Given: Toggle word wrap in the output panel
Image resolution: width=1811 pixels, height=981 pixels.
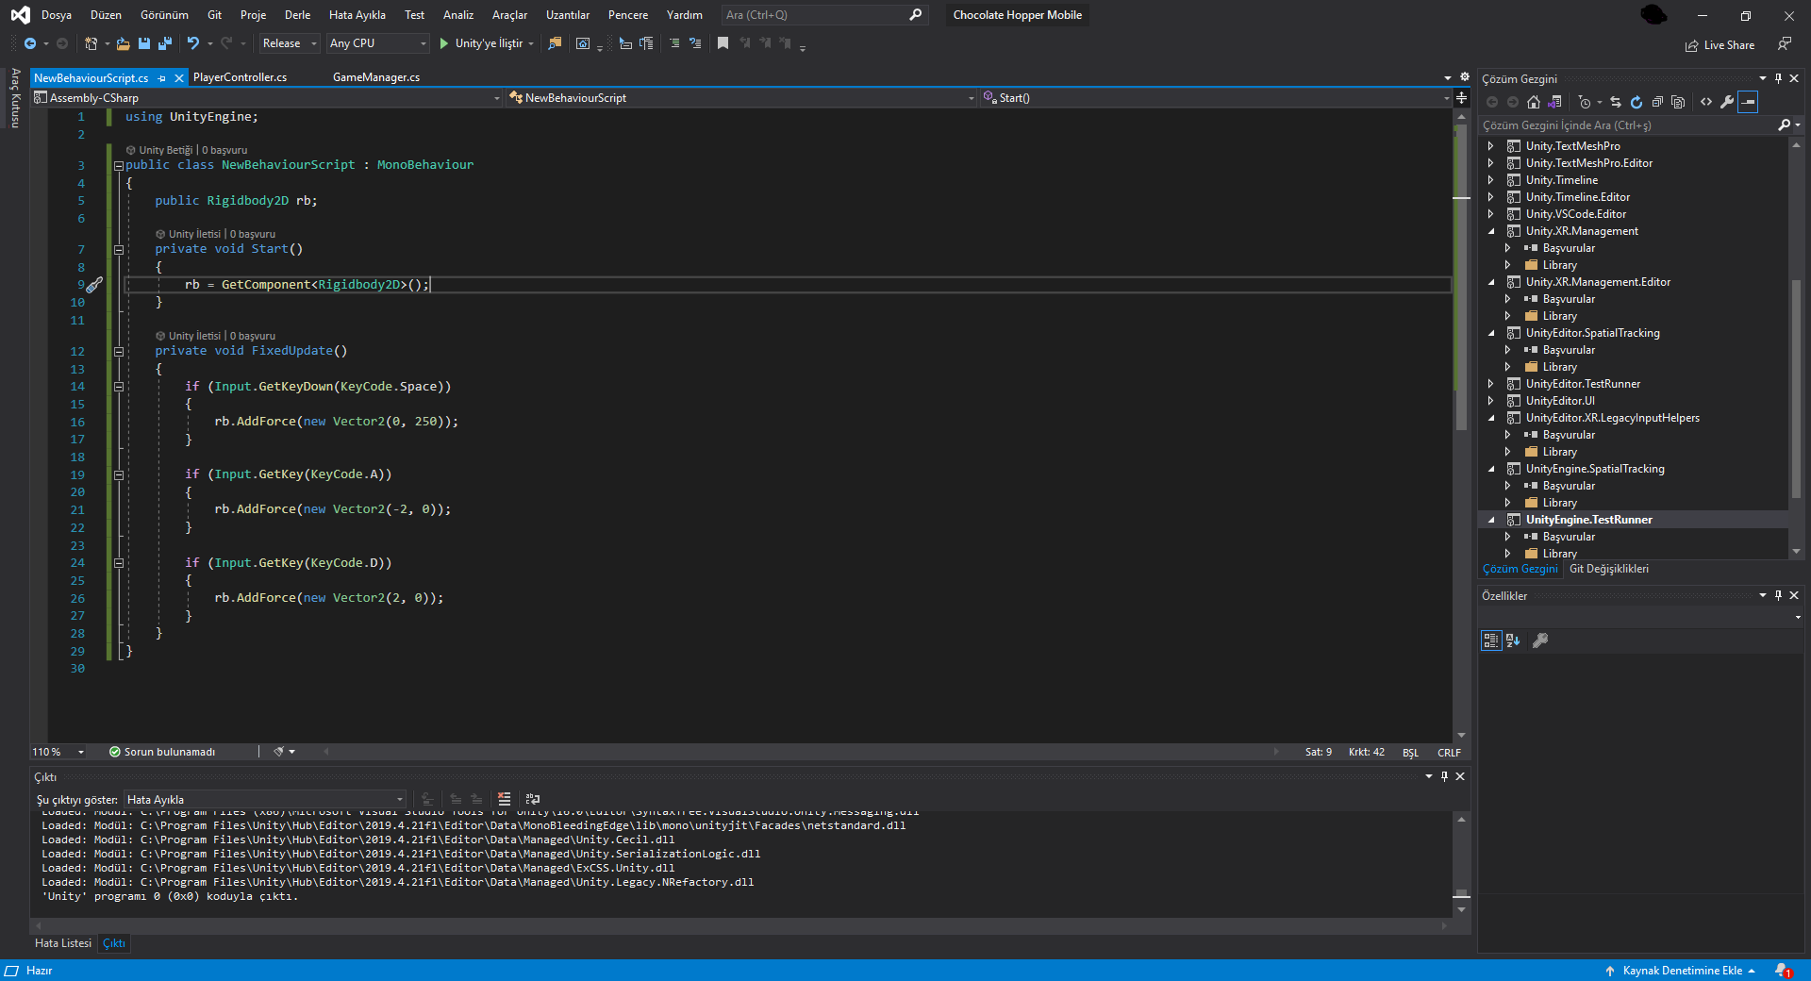Looking at the screenshot, I should point(532,799).
